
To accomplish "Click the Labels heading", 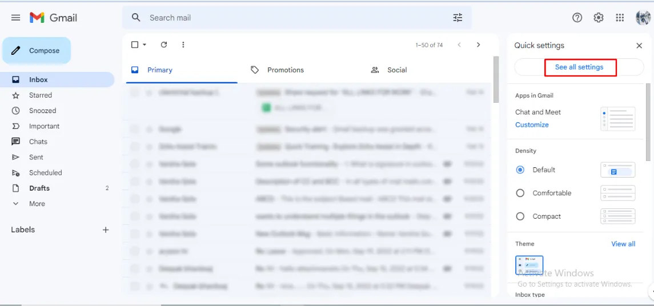I will coord(23,230).
